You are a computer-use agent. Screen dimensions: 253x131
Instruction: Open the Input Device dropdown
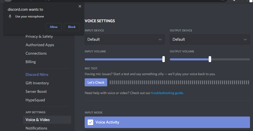[x=125, y=39]
